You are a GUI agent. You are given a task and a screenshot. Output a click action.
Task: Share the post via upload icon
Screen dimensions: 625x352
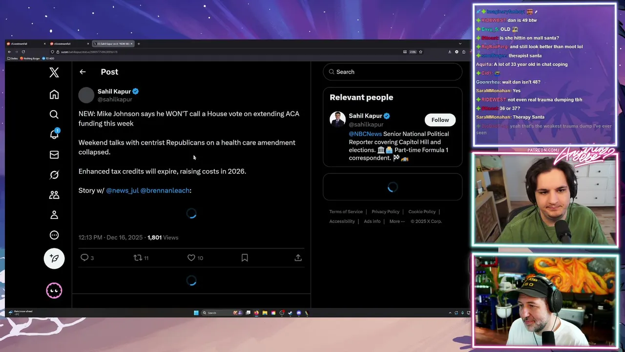[298, 258]
